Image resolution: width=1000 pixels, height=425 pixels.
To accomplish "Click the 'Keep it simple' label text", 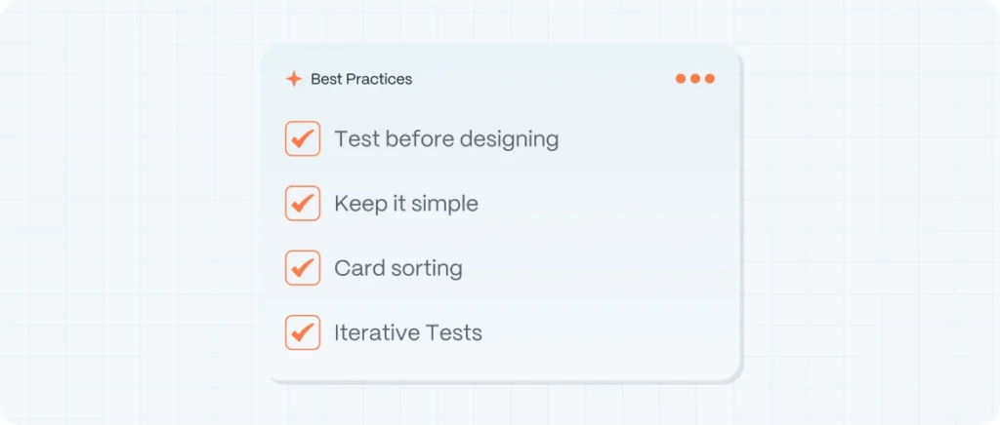I will point(406,204).
